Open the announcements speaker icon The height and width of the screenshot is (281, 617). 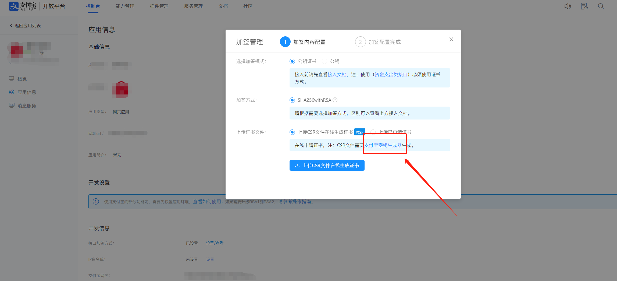coord(568,6)
